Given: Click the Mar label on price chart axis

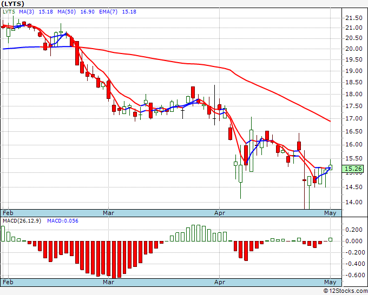Looking at the screenshot, I should 108,213.
